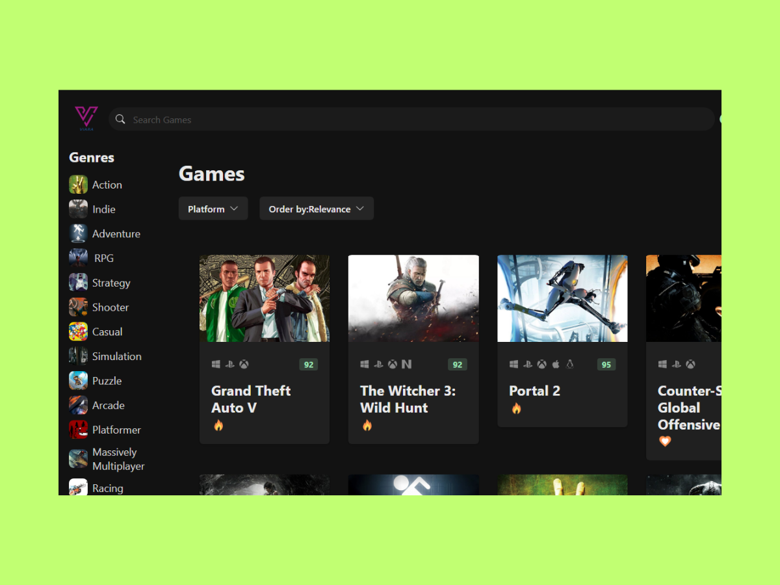Click the Xbox icon on Grand Theft Auto V
Viewport: 780px width, 585px height.
pos(244,365)
